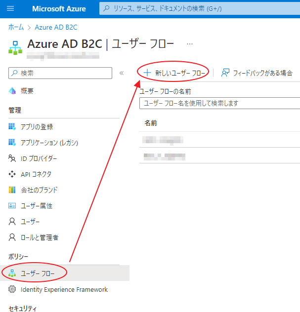Image resolution: width=300 pixels, height=312 pixels.
Task: Open ロールと管理者 menu item
Action: point(40,237)
